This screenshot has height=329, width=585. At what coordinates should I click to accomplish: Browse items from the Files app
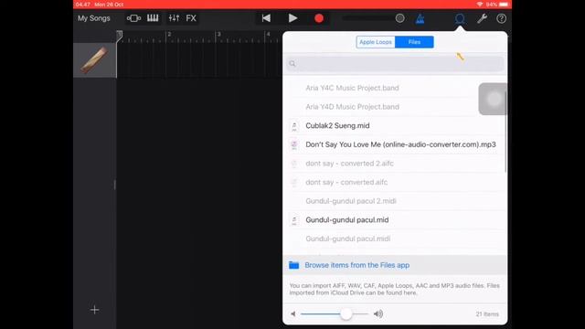pos(357,265)
